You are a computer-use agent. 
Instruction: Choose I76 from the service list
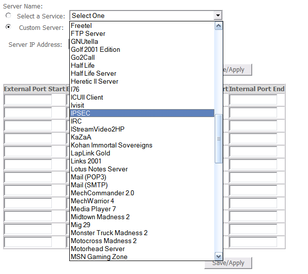(142, 89)
